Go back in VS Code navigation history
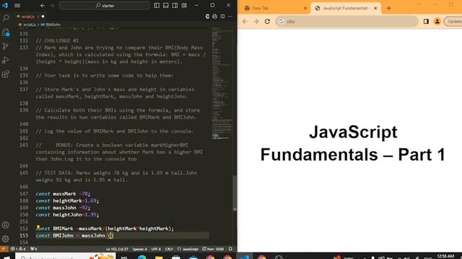This screenshot has height=259, width=462. (x=43, y=5)
